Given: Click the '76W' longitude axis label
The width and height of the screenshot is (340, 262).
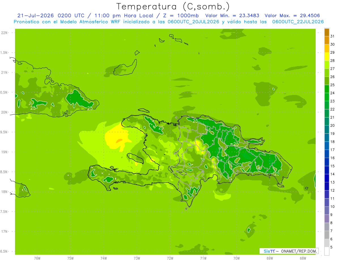Looking at the screenshot, I should 37,258.
